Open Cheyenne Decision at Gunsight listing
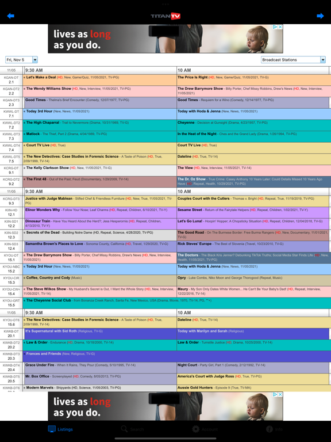 254,125
